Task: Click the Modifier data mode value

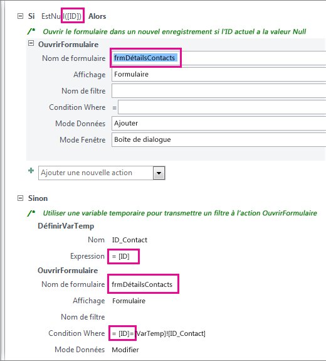Action: click(x=125, y=350)
